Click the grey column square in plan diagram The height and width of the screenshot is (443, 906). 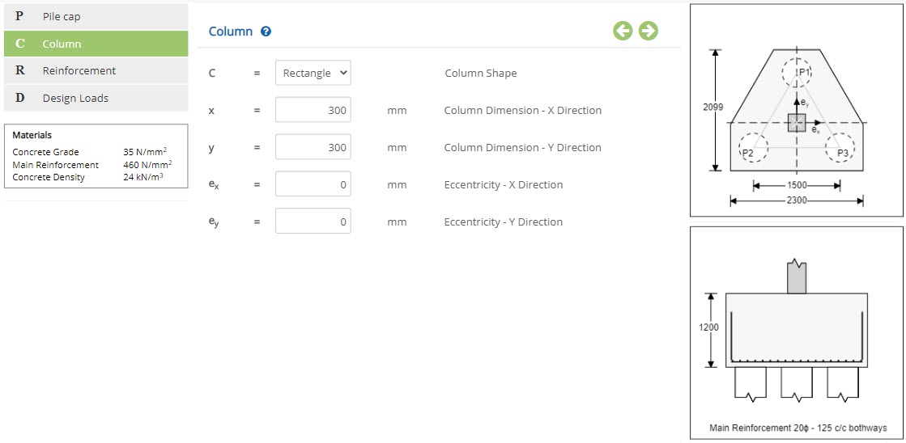(797, 123)
